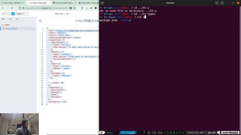The height and width of the screenshot is (135, 241).
Task: Select the curveball Stoplight browser tab
Action: pyautogui.click(x=38, y=3)
